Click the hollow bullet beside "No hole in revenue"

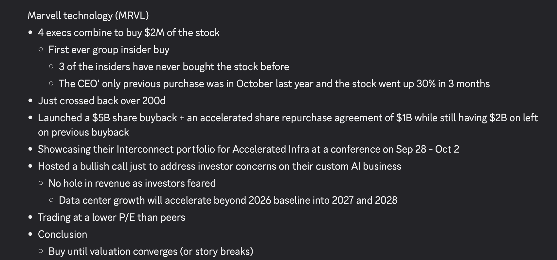tap(41, 183)
